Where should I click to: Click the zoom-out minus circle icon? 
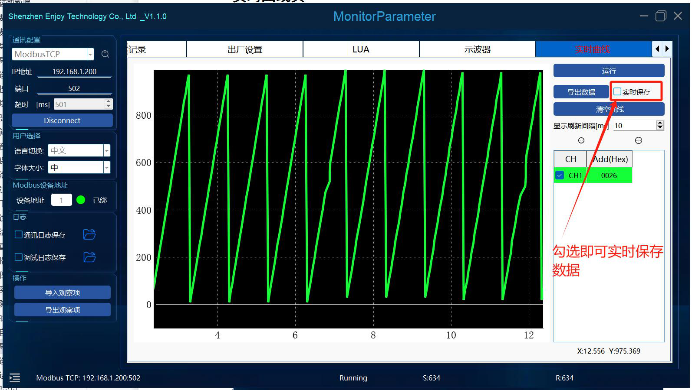[639, 140]
